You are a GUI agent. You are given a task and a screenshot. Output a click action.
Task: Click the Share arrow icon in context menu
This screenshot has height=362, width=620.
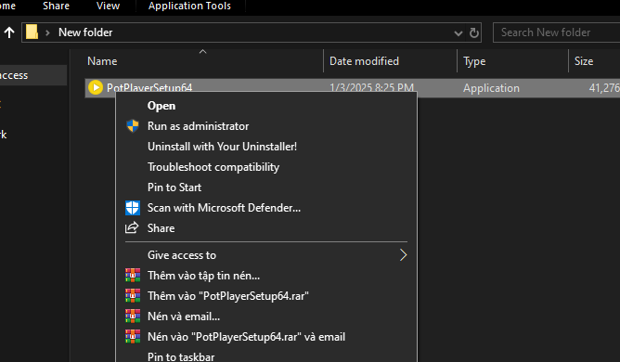(132, 227)
